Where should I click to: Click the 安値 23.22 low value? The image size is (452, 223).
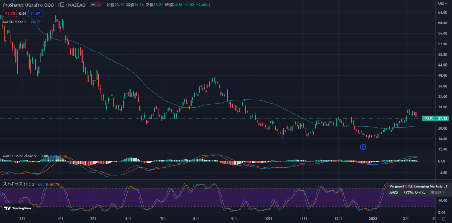[155, 5]
